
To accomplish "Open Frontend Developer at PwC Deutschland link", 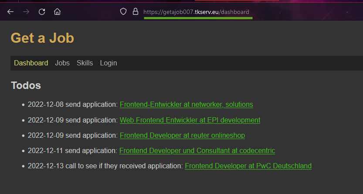I will pyautogui.click(x=248, y=166).
